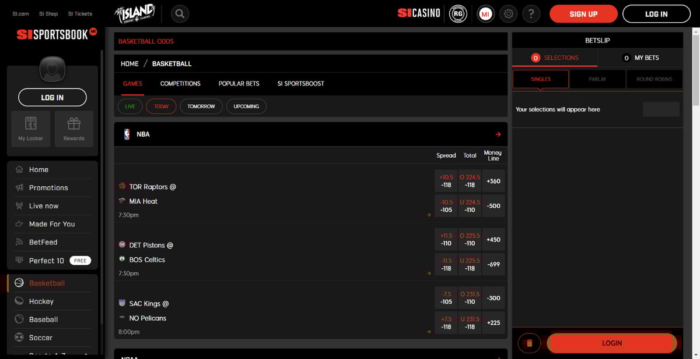700x359 pixels.
Task: Open DET Pistons at BOS Celtics matchup
Action: coord(145,253)
